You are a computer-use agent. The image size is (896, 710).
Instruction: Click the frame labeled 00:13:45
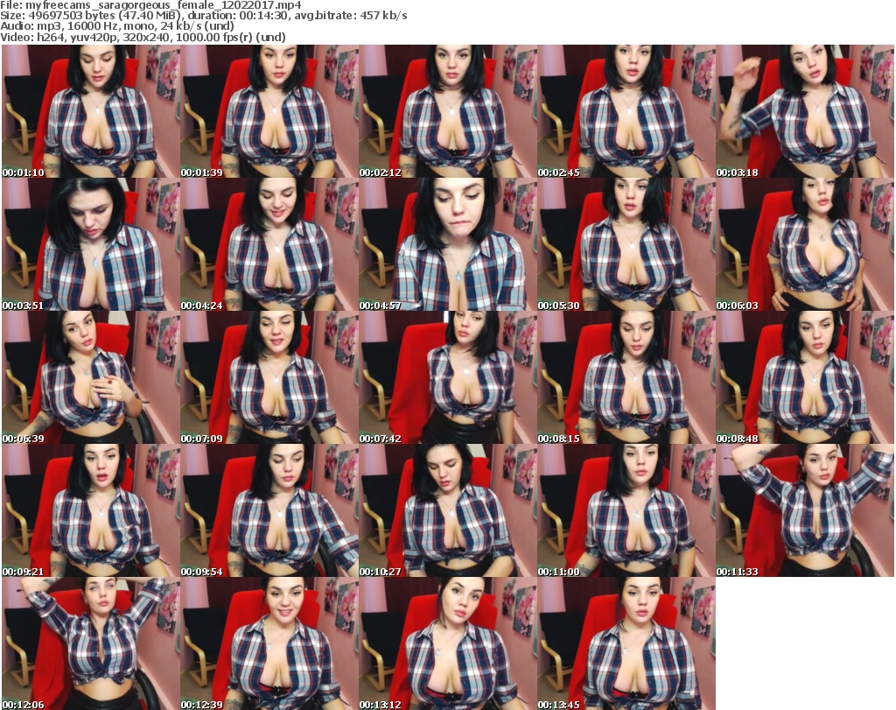click(626, 643)
